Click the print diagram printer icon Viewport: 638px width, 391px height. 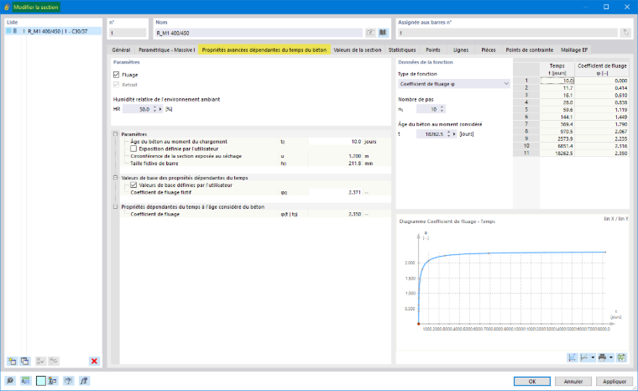pos(603,357)
